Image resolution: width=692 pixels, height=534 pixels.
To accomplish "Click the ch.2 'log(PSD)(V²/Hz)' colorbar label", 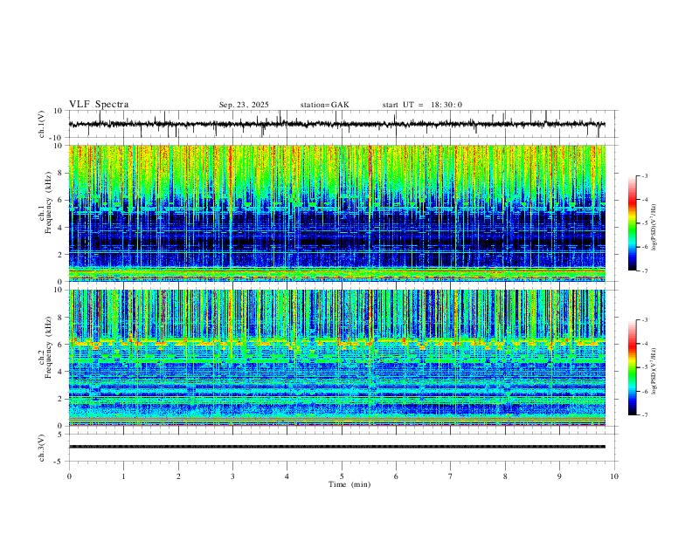I will tap(654, 371).
